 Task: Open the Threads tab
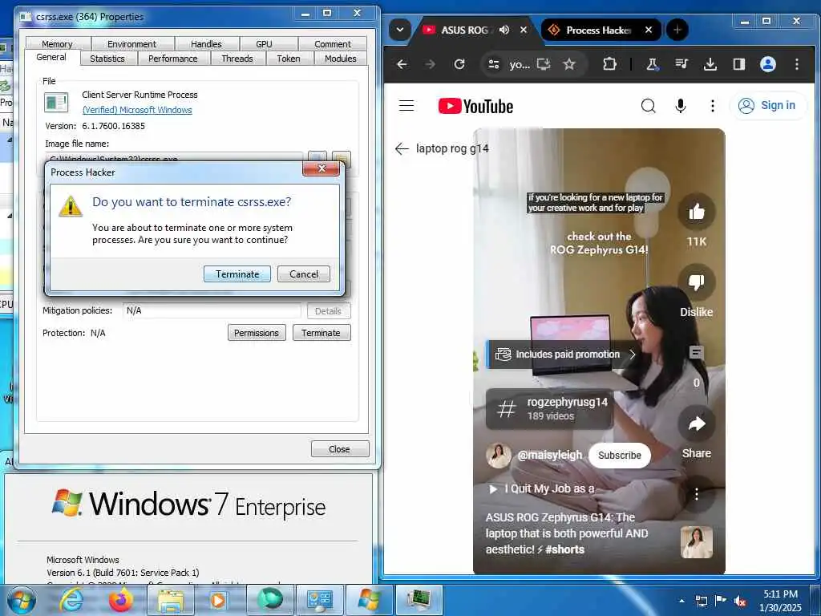tap(237, 59)
